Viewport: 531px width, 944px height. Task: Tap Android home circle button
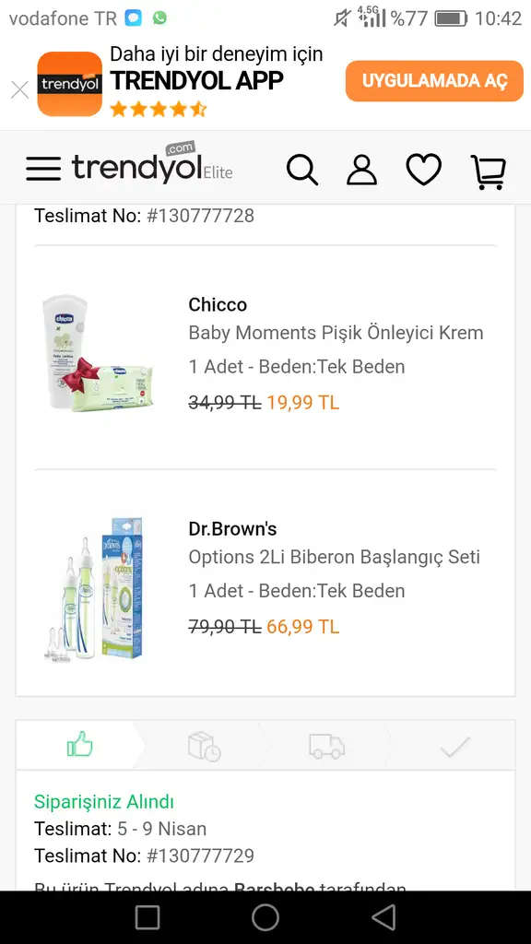click(x=265, y=917)
